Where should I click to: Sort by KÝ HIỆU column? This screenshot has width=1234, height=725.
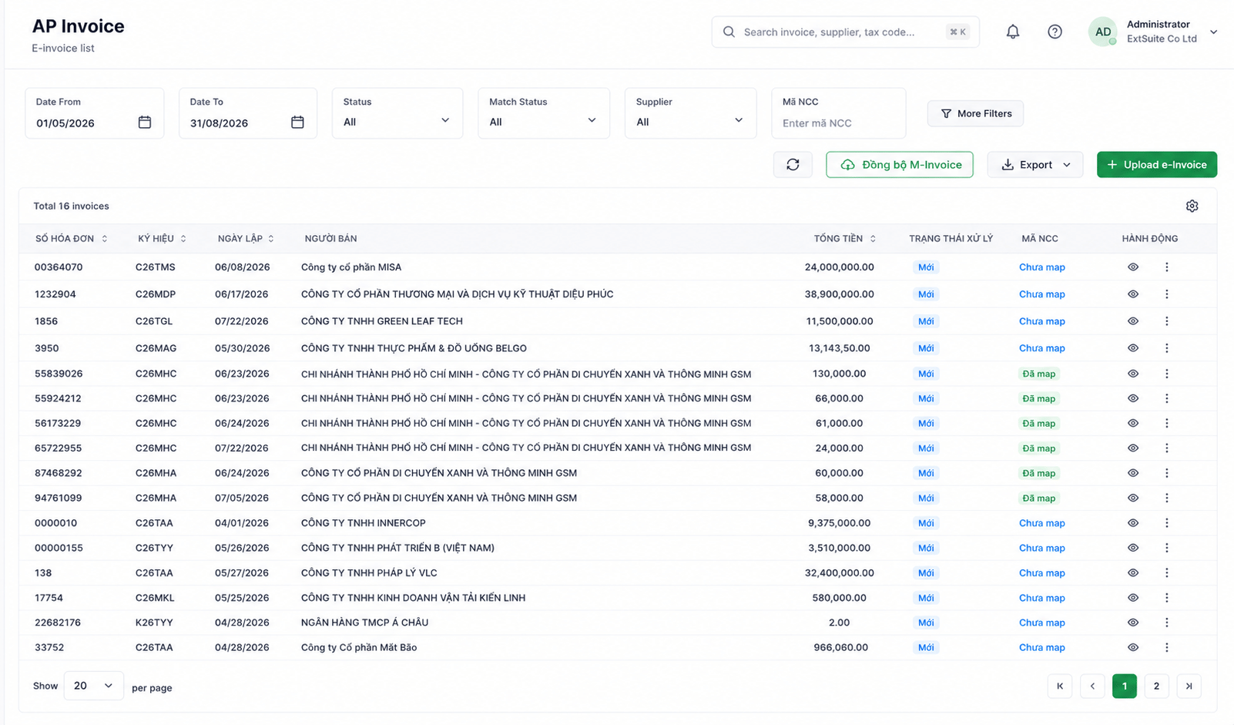point(163,239)
